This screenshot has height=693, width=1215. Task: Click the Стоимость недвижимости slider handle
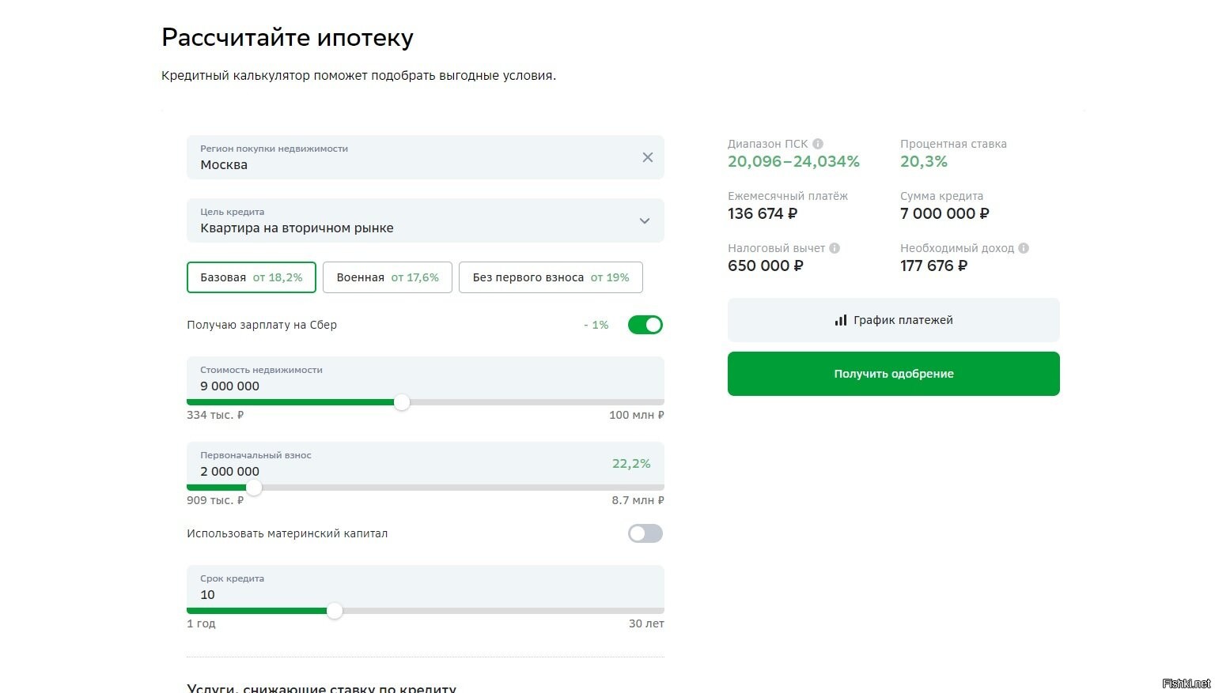pos(402,402)
